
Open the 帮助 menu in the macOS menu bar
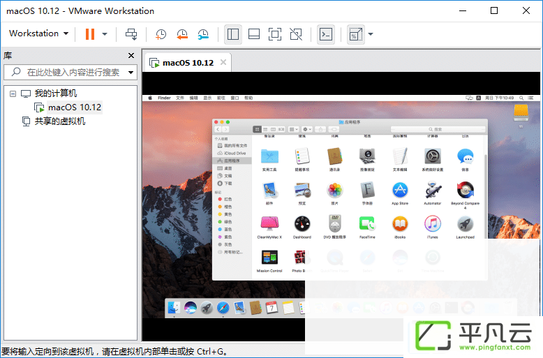point(248,98)
